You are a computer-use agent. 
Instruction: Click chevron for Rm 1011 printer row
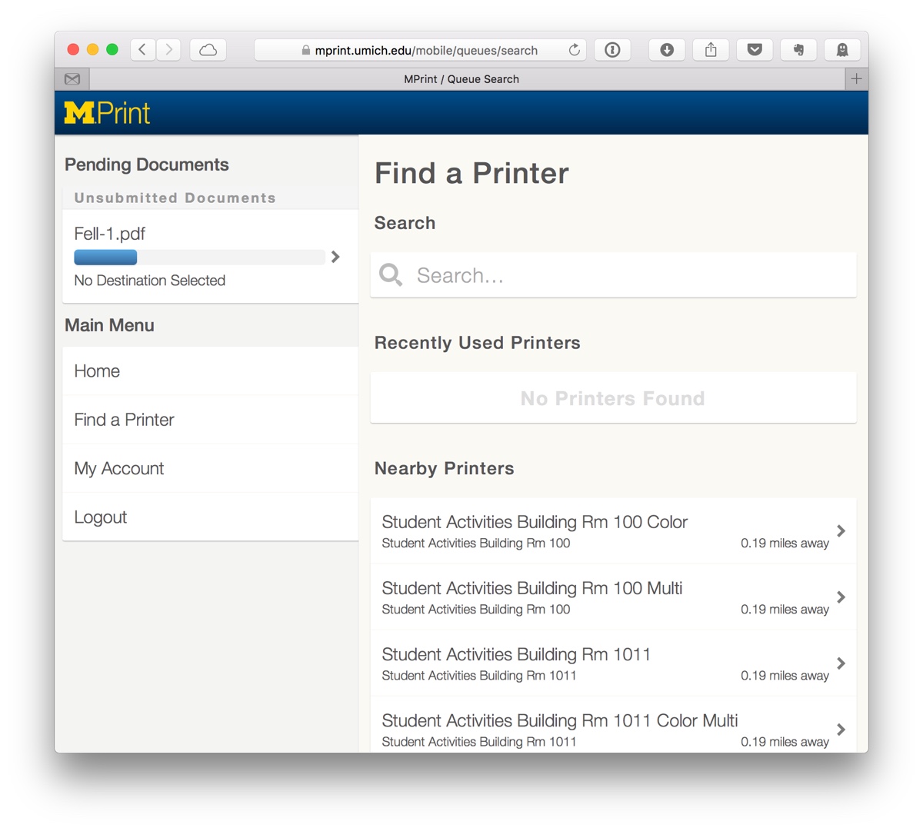(x=841, y=663)
